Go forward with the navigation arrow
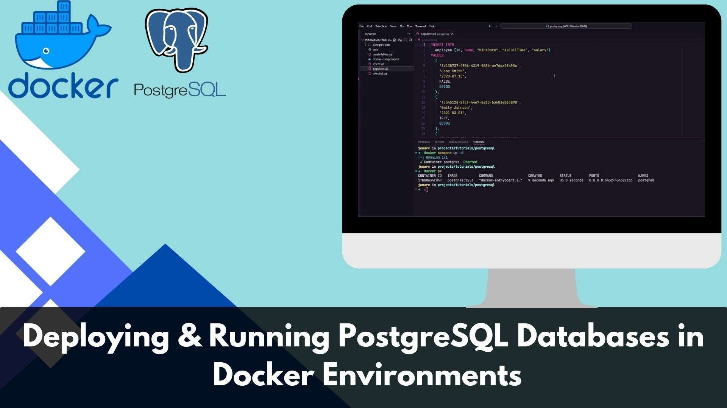Image resolution: width=727 pixels, height=408 pixels. [x=496, y=26]
